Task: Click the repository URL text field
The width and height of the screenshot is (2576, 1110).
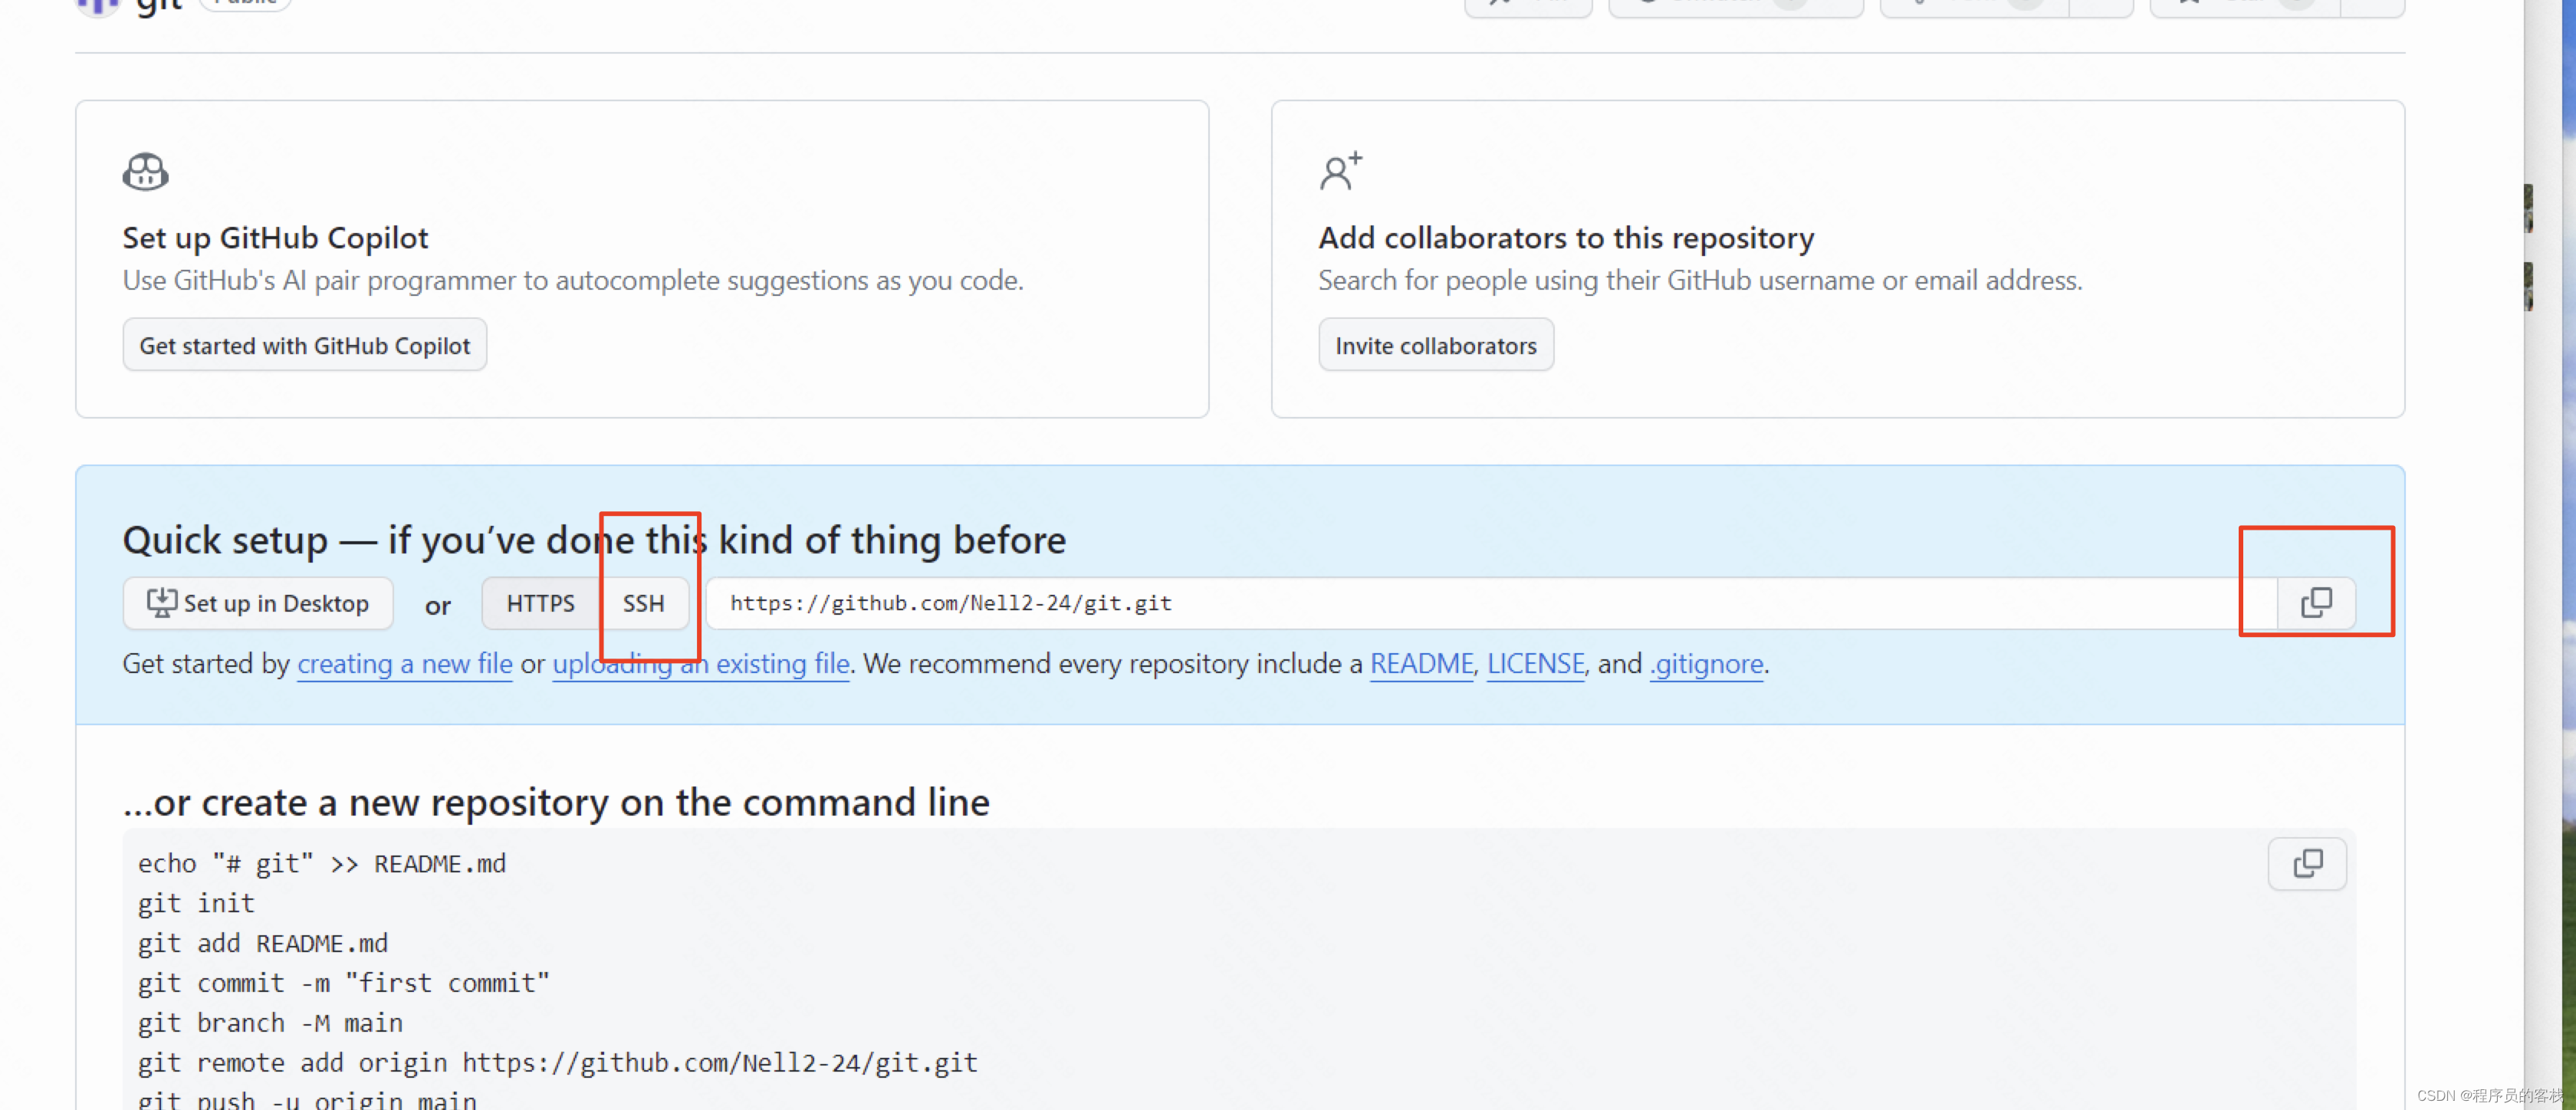Action: pos(1491,603)
